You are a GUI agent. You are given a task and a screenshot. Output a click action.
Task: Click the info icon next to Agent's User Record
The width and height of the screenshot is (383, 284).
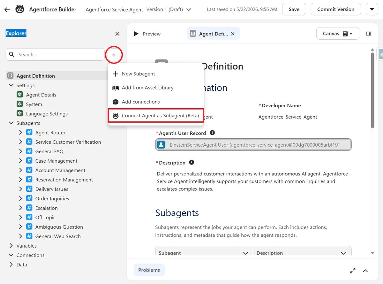coord(212,133)
